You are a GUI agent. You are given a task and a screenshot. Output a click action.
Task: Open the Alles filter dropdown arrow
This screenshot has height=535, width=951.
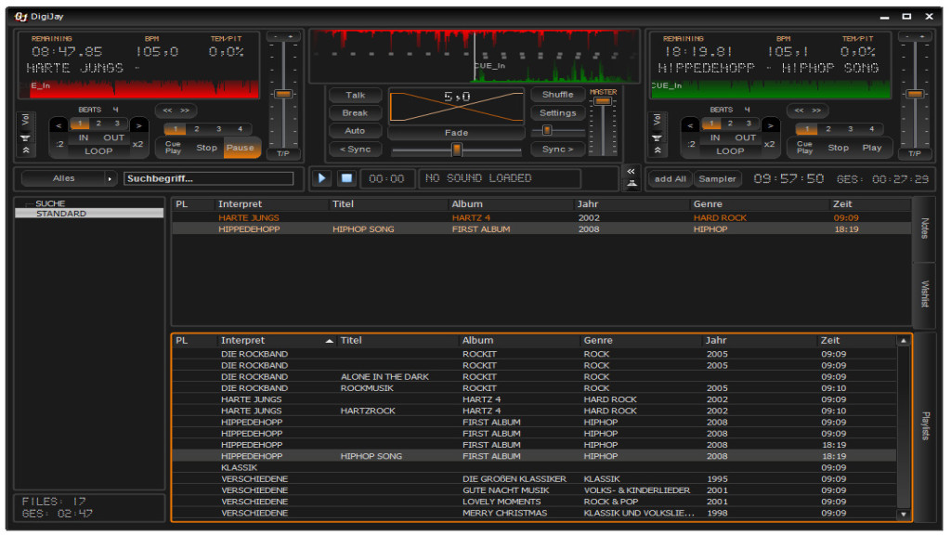point(111,178)
